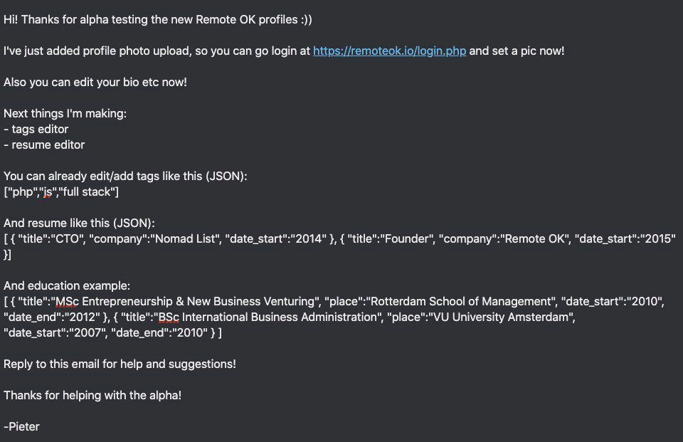Click the "And education example:" line

pyautogui.click(x=67, y=286)
